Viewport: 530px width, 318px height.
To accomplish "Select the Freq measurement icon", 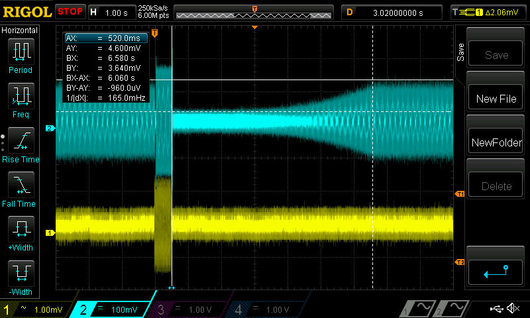I will pos(21,96).
